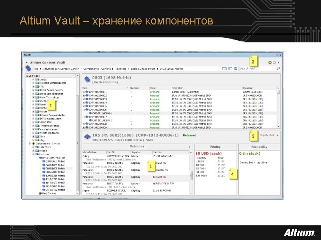
Task: Click Components - Generic in the breadcrumb
Action: (x=97, y=69)
